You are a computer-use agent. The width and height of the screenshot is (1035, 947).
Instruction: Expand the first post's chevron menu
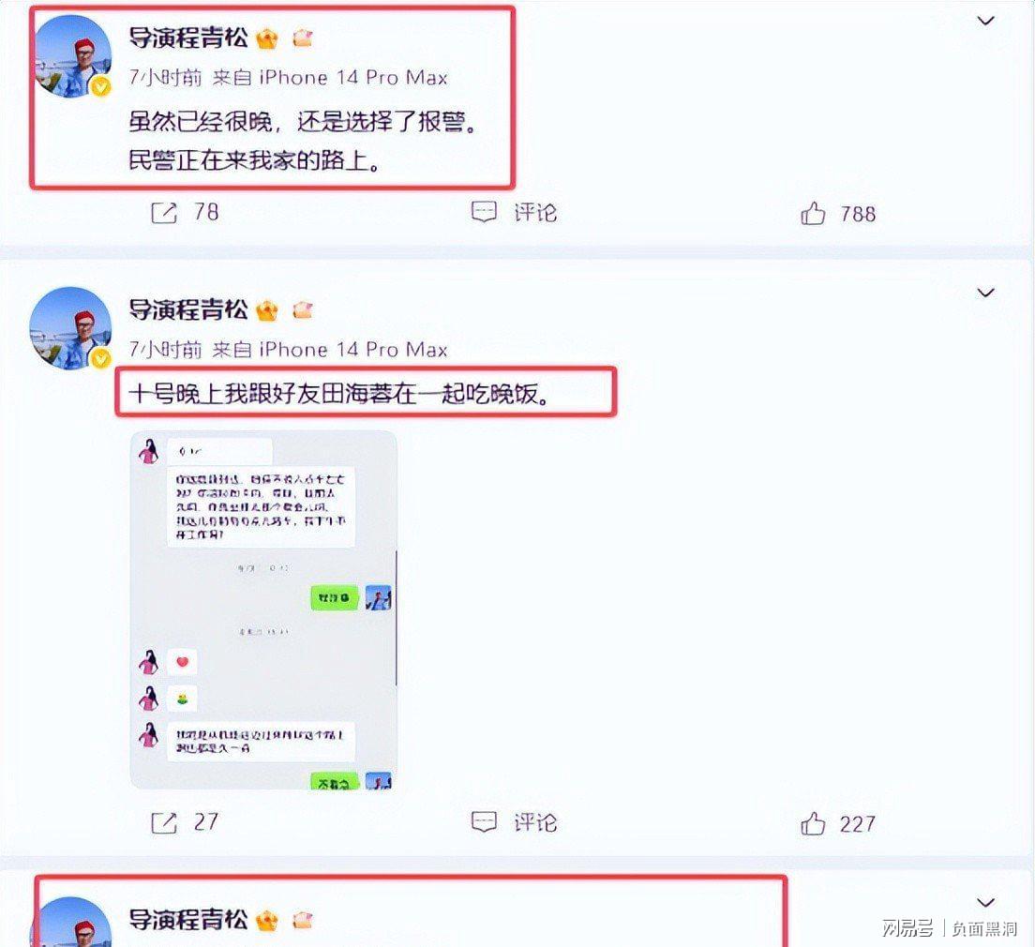[985, 22]
